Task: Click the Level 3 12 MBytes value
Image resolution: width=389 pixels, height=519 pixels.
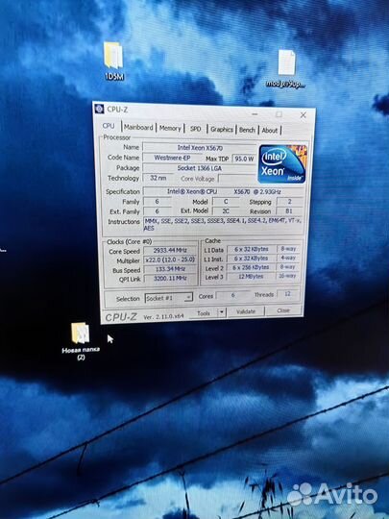Action: (251, 276)
